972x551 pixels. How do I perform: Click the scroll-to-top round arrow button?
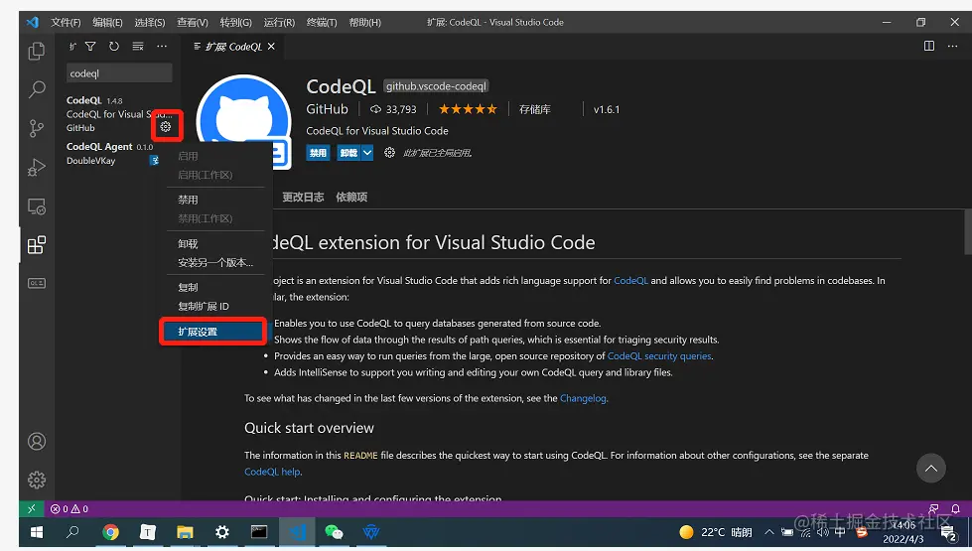pyautogui.click(x=931, y=469)
